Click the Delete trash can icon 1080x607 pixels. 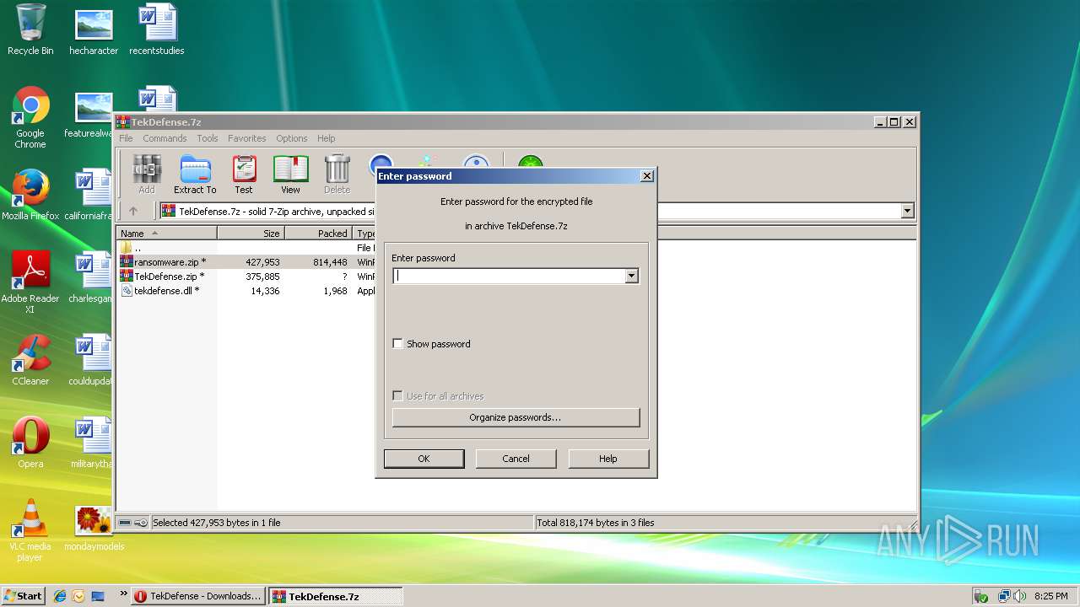pos(337,175)
